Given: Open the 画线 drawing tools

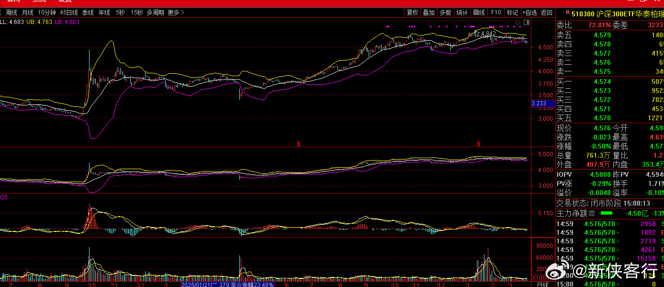Looking at the screenshot, I should [x=479, y=12].
